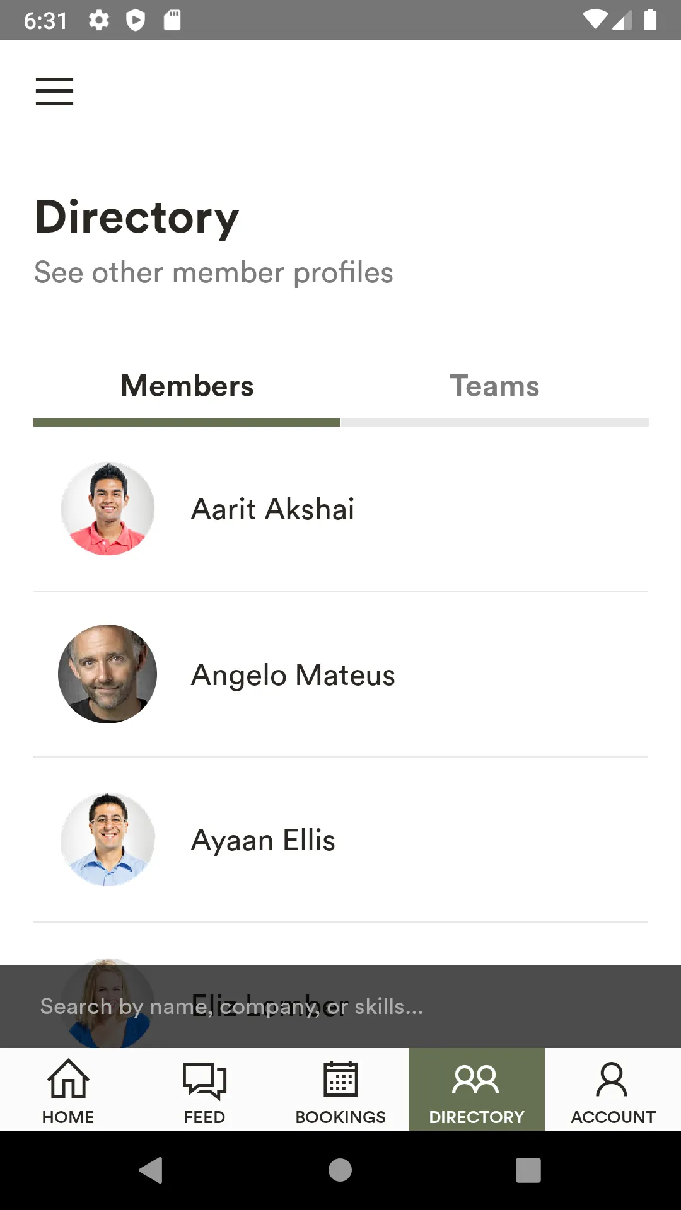Select the Directory people icon
Screen dimensions: 681x1210
pyautogui.click(x=476, y=1079)
